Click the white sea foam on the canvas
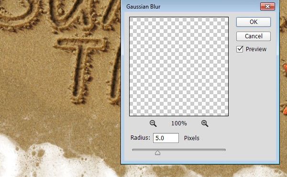This screenshot has width=287, height=177. click(x=46, y=161)
